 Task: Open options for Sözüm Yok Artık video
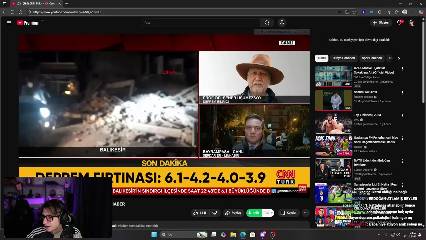click(x=402, y=93)
